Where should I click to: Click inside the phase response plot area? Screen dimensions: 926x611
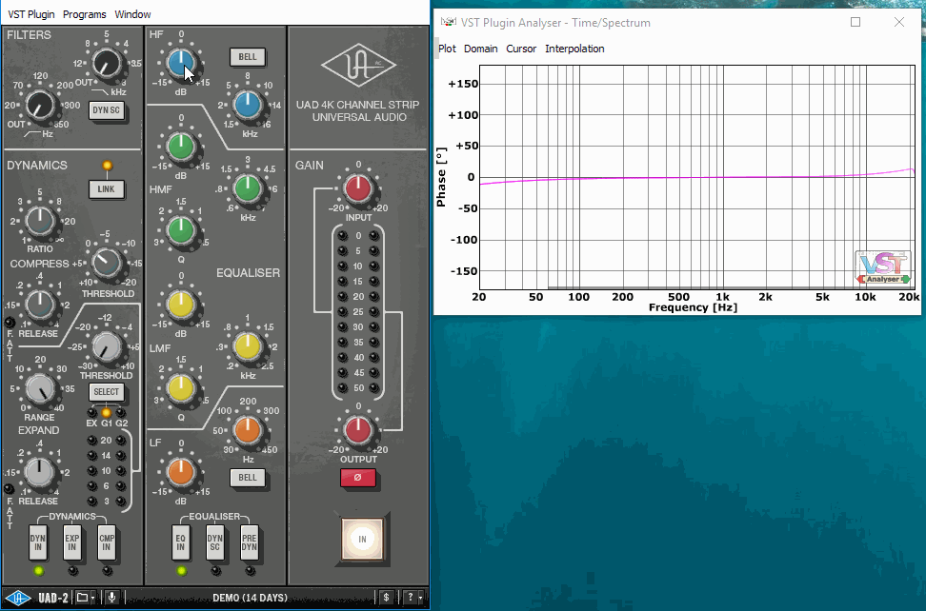coord(696,177)
